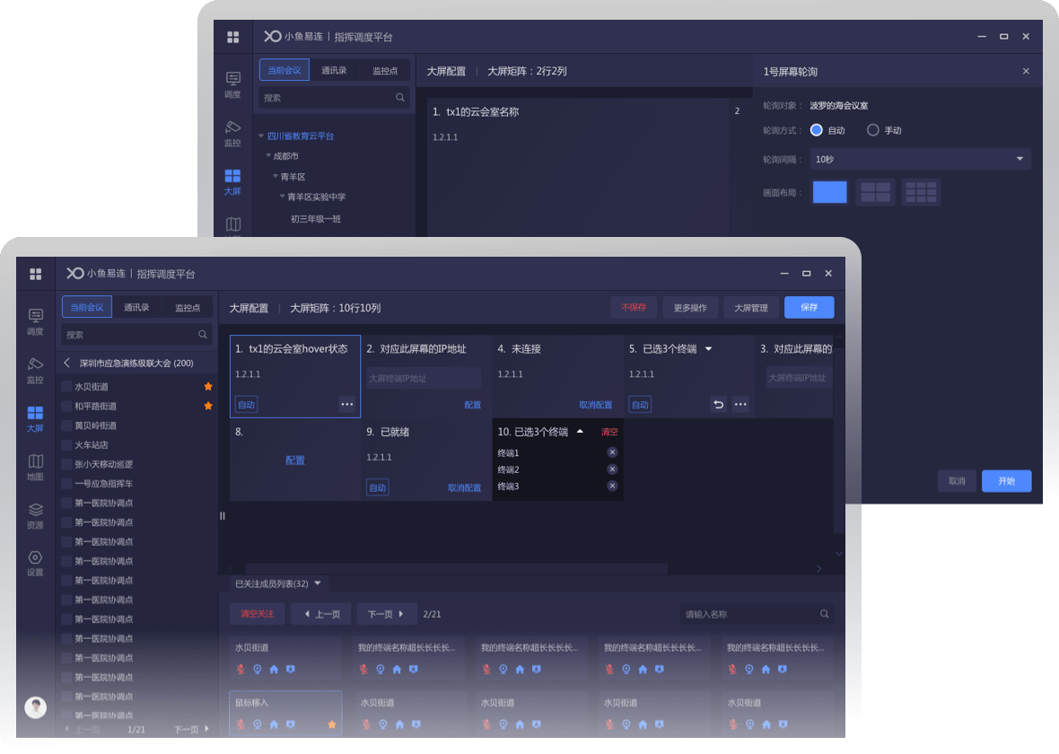Click muted microphone icon on 鼠标移入 card

point(241,724)
